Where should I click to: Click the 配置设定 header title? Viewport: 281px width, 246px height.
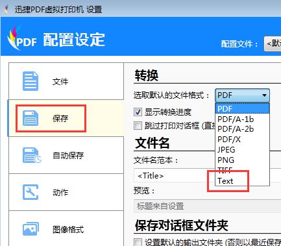tap(74, 40)
